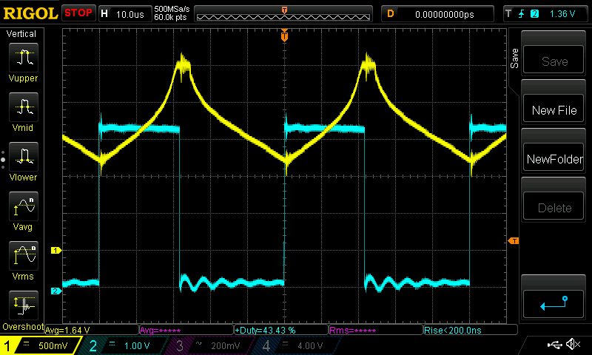The height and width of the screenshot is (355, 592).
Task: Select the Vrms measurement icon
Action: (x=23, y=255)
